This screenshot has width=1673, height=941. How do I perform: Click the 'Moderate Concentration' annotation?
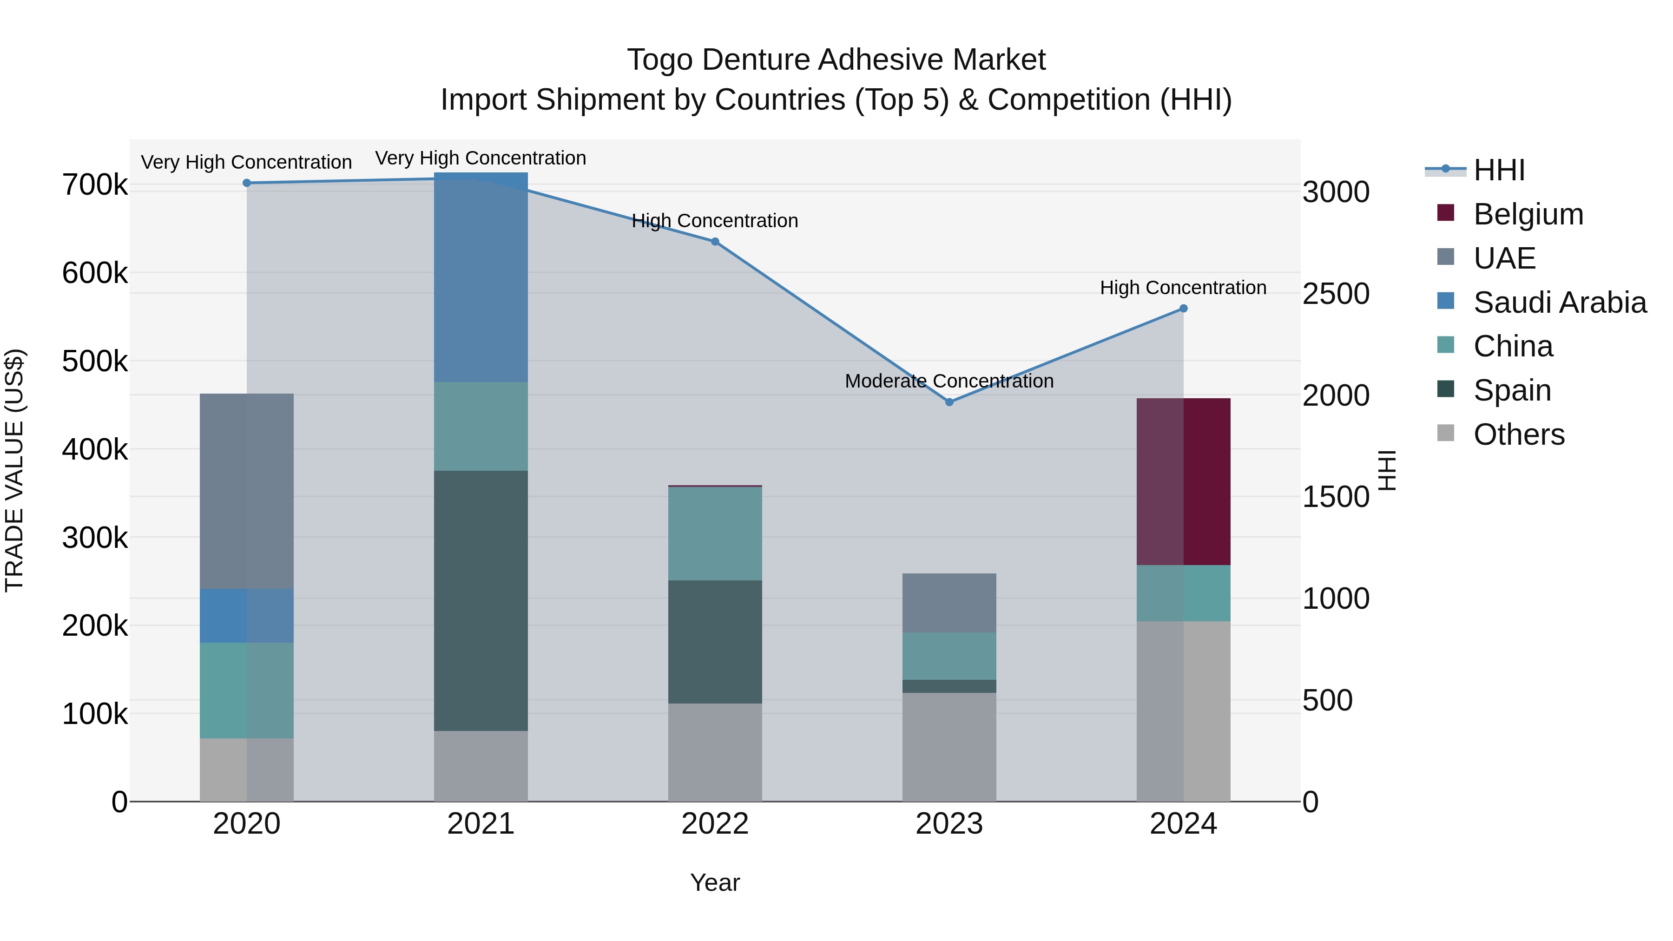(x=949, y=381)
